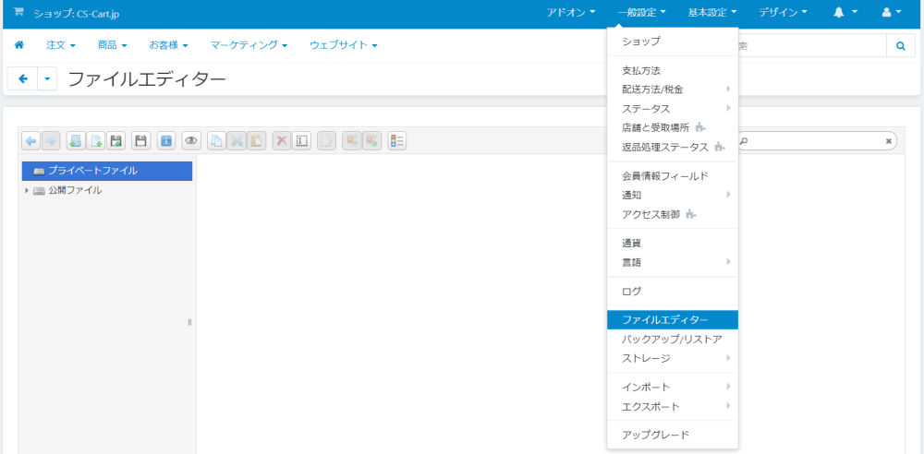Clear the file search with x icon
Viewport: 924px width, 454px height.
point(889,141)
